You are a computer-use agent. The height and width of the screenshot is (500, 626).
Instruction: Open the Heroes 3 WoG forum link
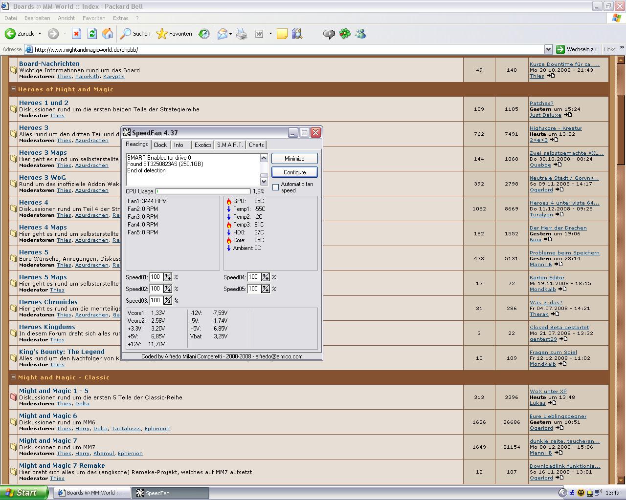43,178
